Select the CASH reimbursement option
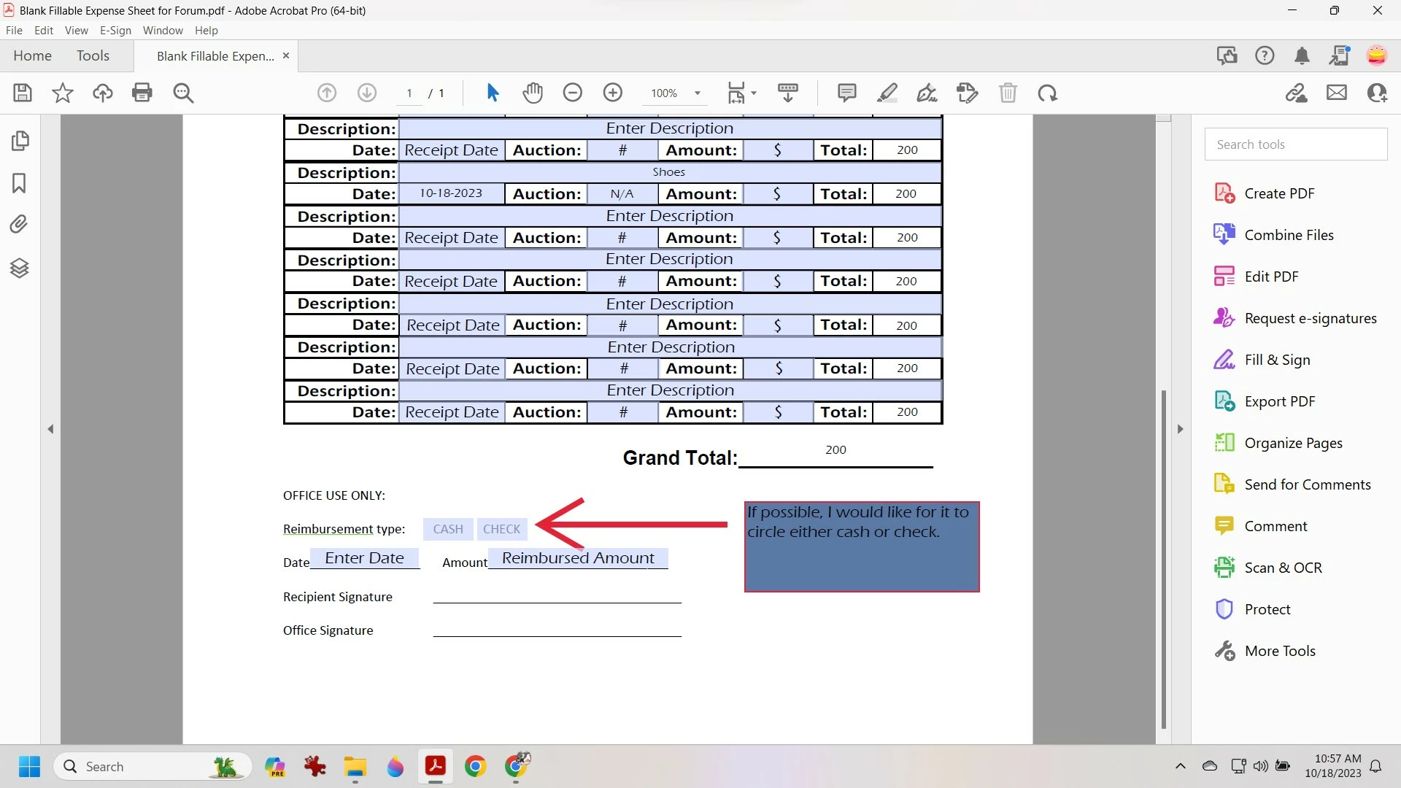Viewport: 1401px width, 788px height. tap(448, 529)
